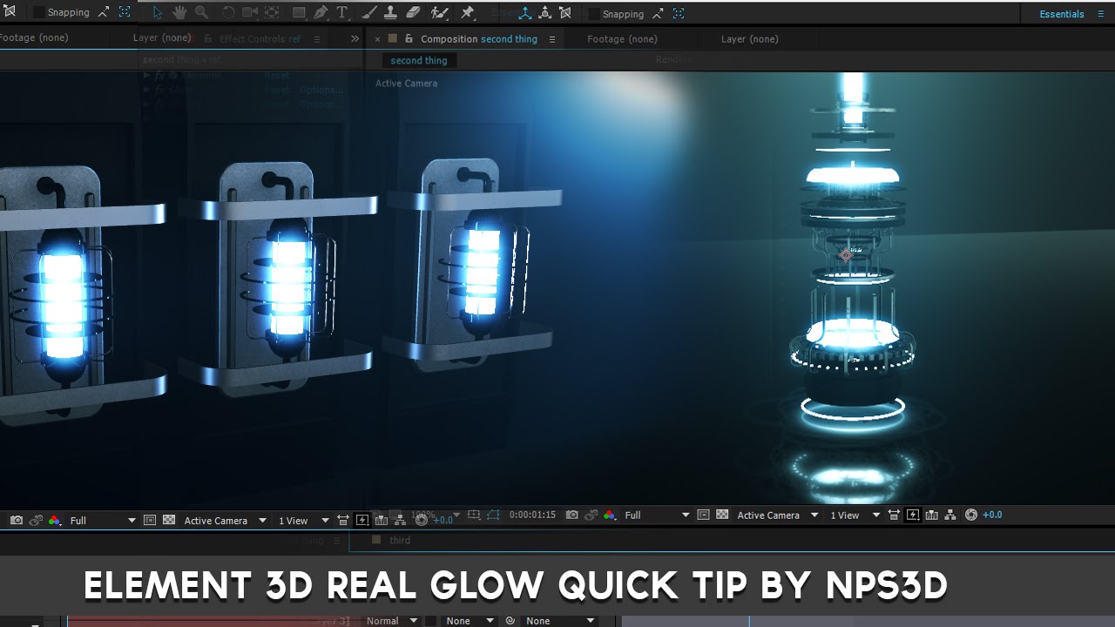This screenshot has height=627, width=1115.
Task: Select the Eraser tool
Action: tap(413, 12)
